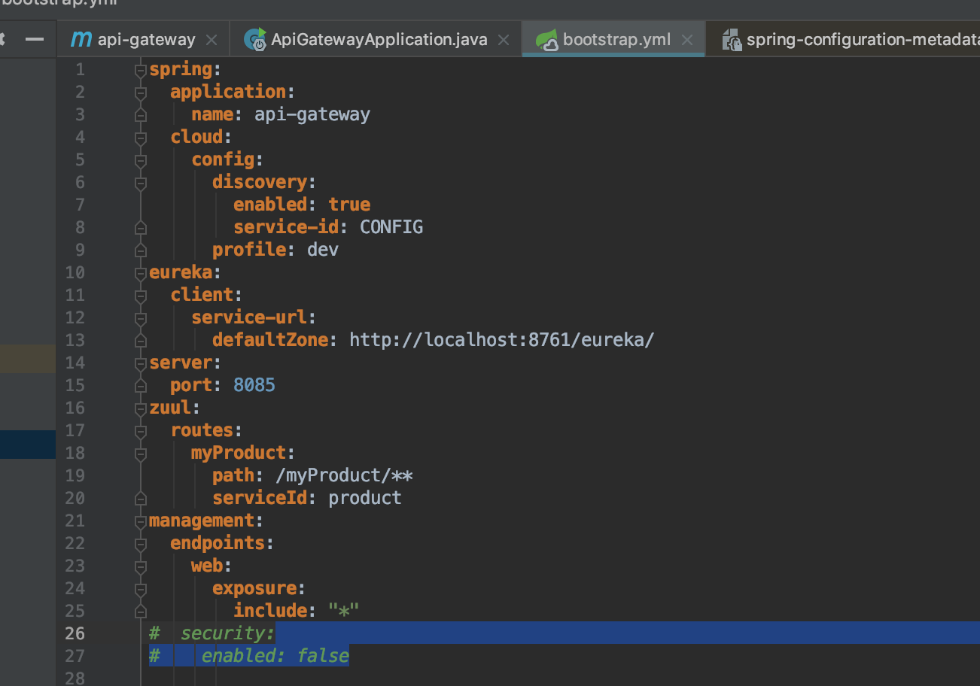Collapse the eureka section fold marker
980x686 pixels.
pos(140,272)
